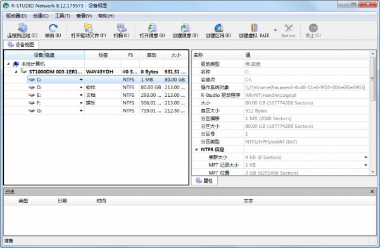Close the Log panel with X
Screen dimensions: 380x248
point(372,192)
